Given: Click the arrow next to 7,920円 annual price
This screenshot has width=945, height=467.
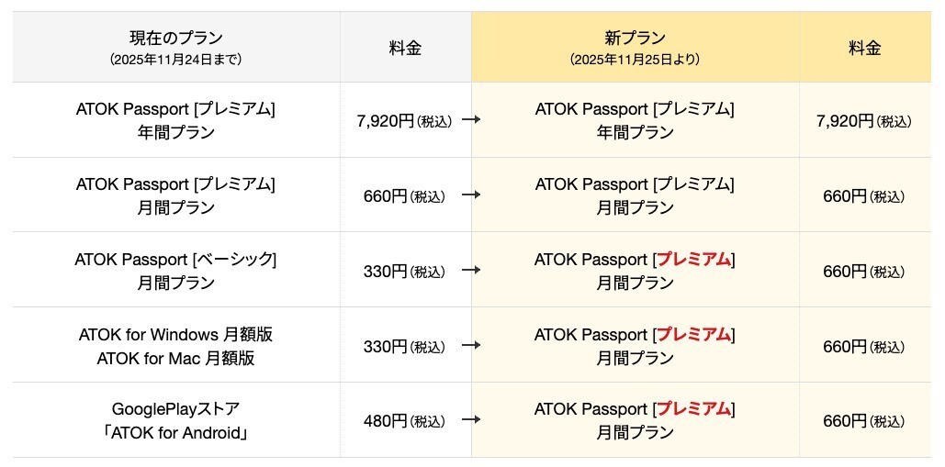Looking at the screenshot, I should pos(470,120).
